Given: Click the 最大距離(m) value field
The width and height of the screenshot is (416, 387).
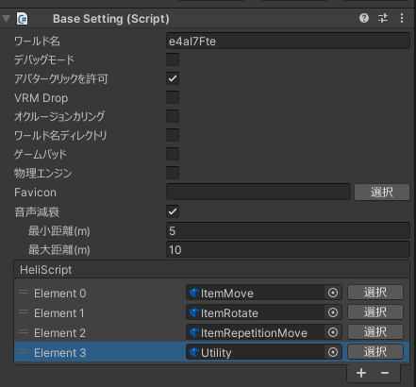Looking at the screenshot, I should point(288,250).
